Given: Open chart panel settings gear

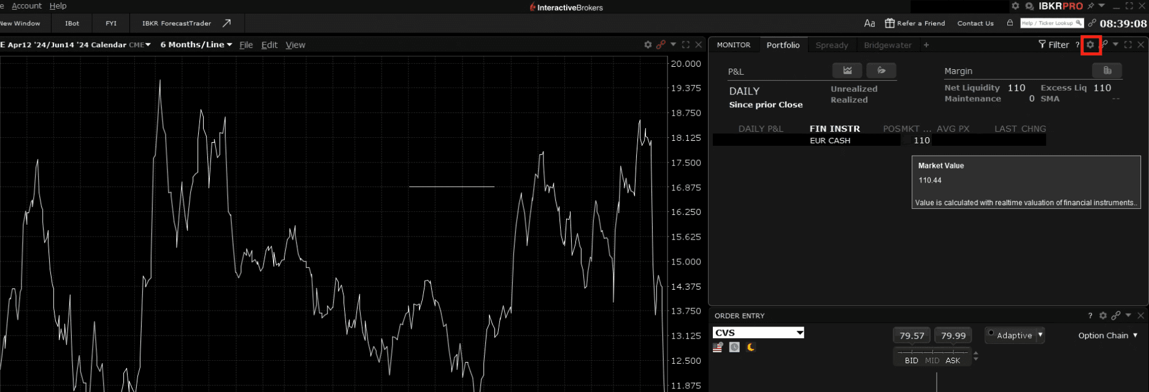Looking at the screenshot, I should [648, 45].
